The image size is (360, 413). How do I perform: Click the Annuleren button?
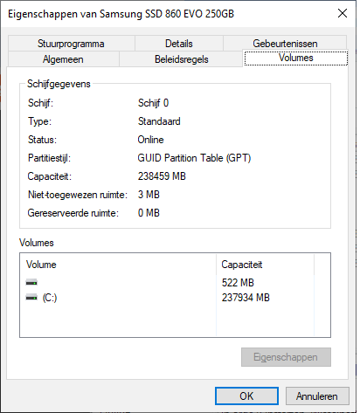click(317, 396)
